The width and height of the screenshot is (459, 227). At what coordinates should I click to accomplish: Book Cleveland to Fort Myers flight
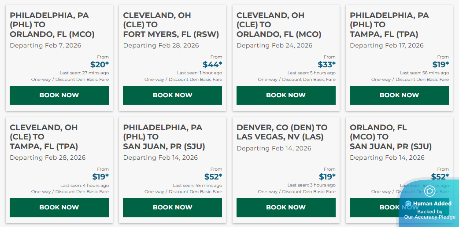(x=172, y=95)
